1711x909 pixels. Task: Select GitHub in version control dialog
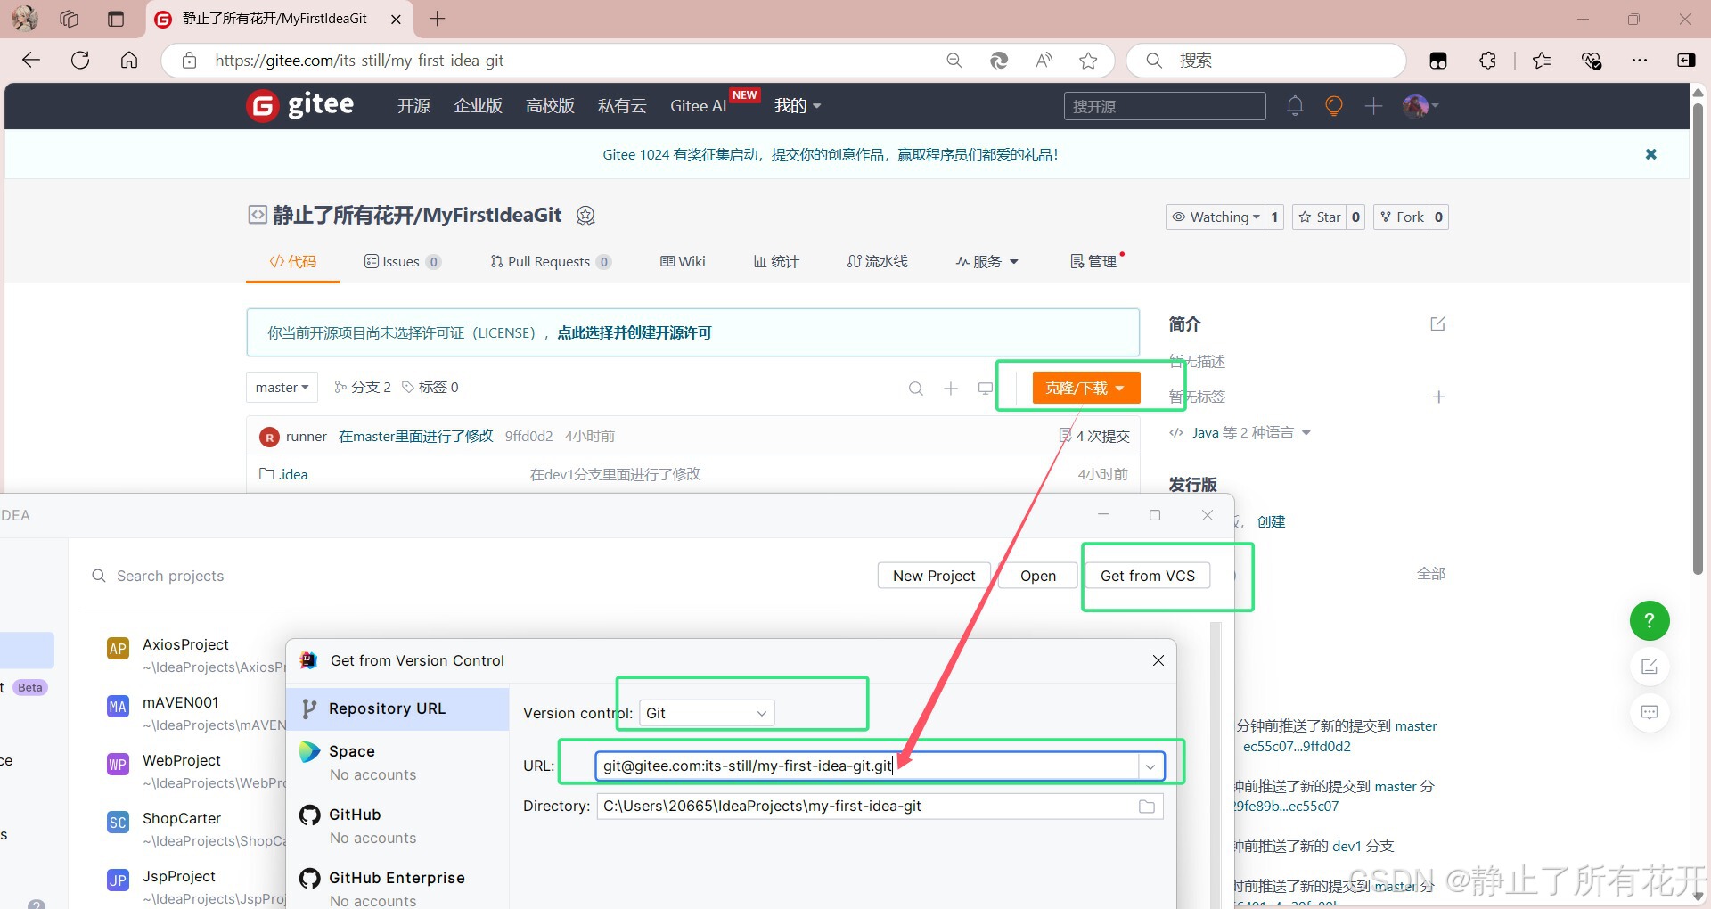(397, 825)
